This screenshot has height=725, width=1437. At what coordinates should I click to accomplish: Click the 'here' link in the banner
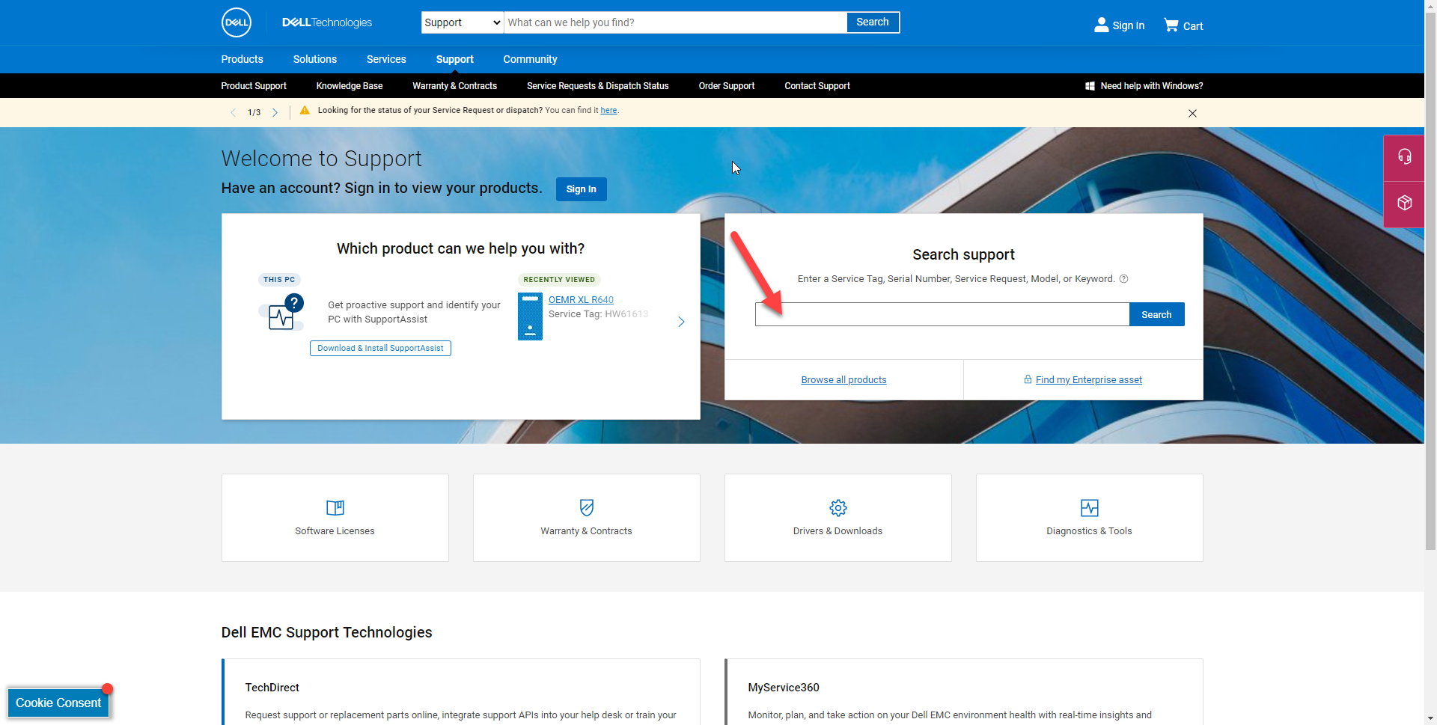(x=608, y=110)
